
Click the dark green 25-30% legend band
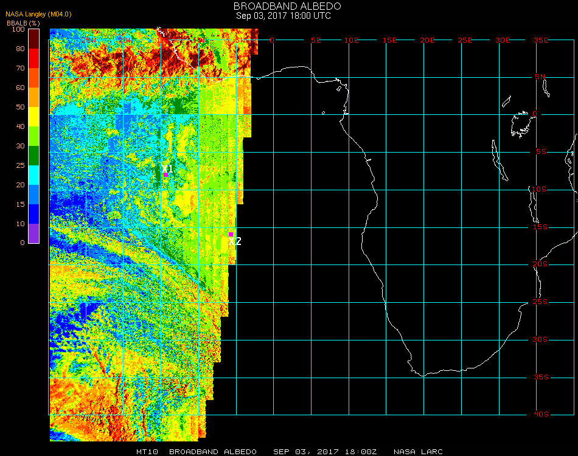pos(34,156)
